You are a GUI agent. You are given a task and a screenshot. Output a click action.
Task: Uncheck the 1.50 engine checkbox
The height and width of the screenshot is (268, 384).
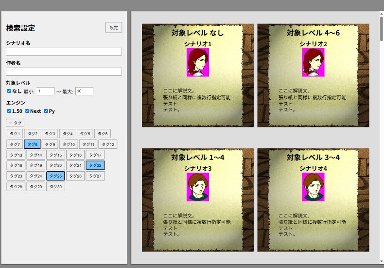tap(9, 111)
